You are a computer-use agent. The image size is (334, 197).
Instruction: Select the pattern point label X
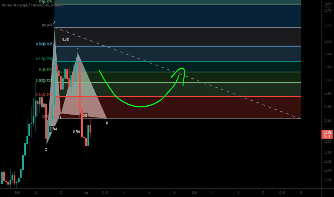tap(46, 150)
